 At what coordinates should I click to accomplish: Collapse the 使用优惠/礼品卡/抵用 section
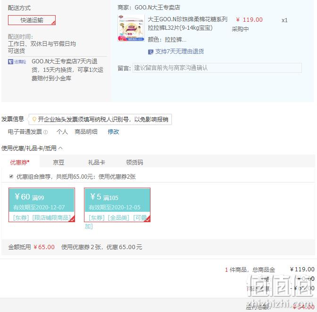tap(60, 148)
